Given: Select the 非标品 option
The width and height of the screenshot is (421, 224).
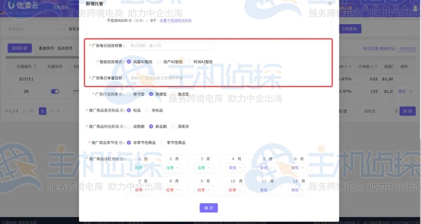Looking at the screenshot, I should [148, 110].
